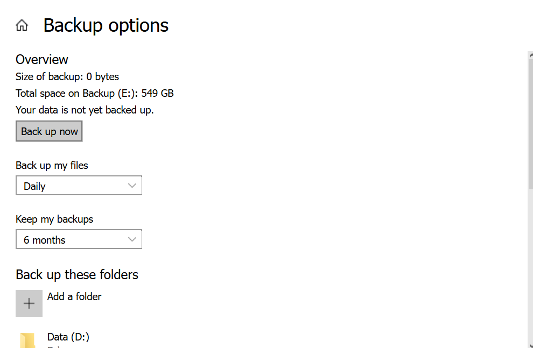Click the Size of backup text

pos(67,76)
